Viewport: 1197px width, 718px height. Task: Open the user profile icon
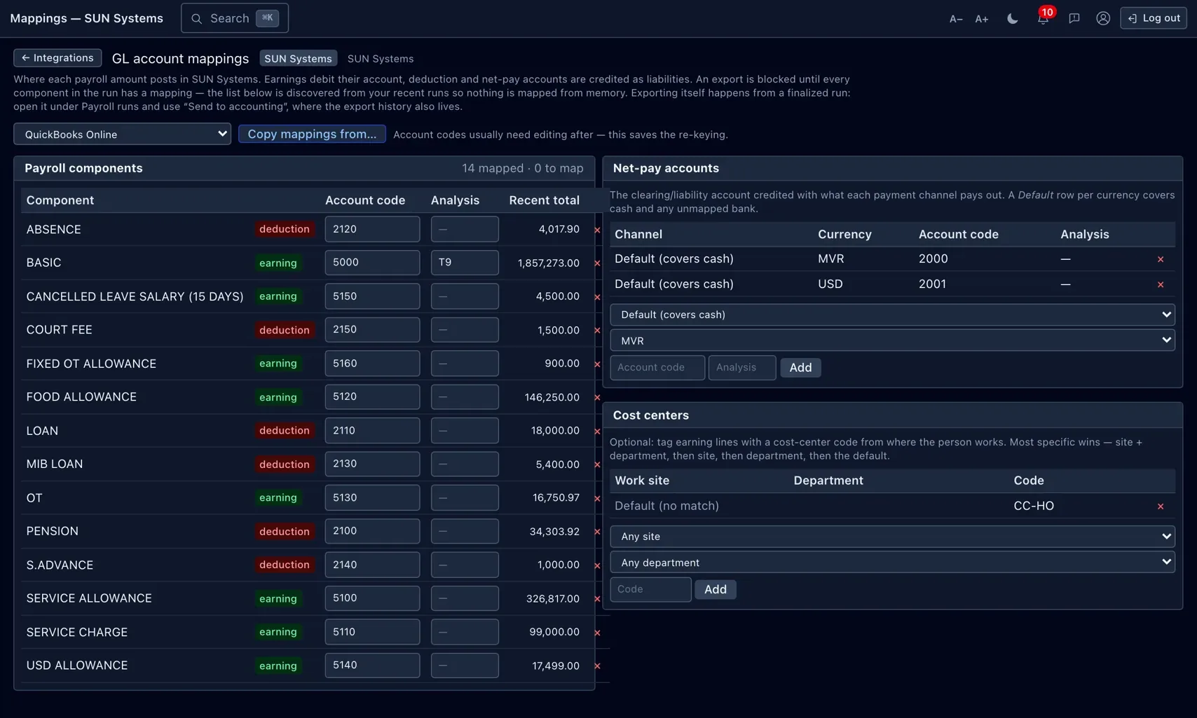(1103, 19)
